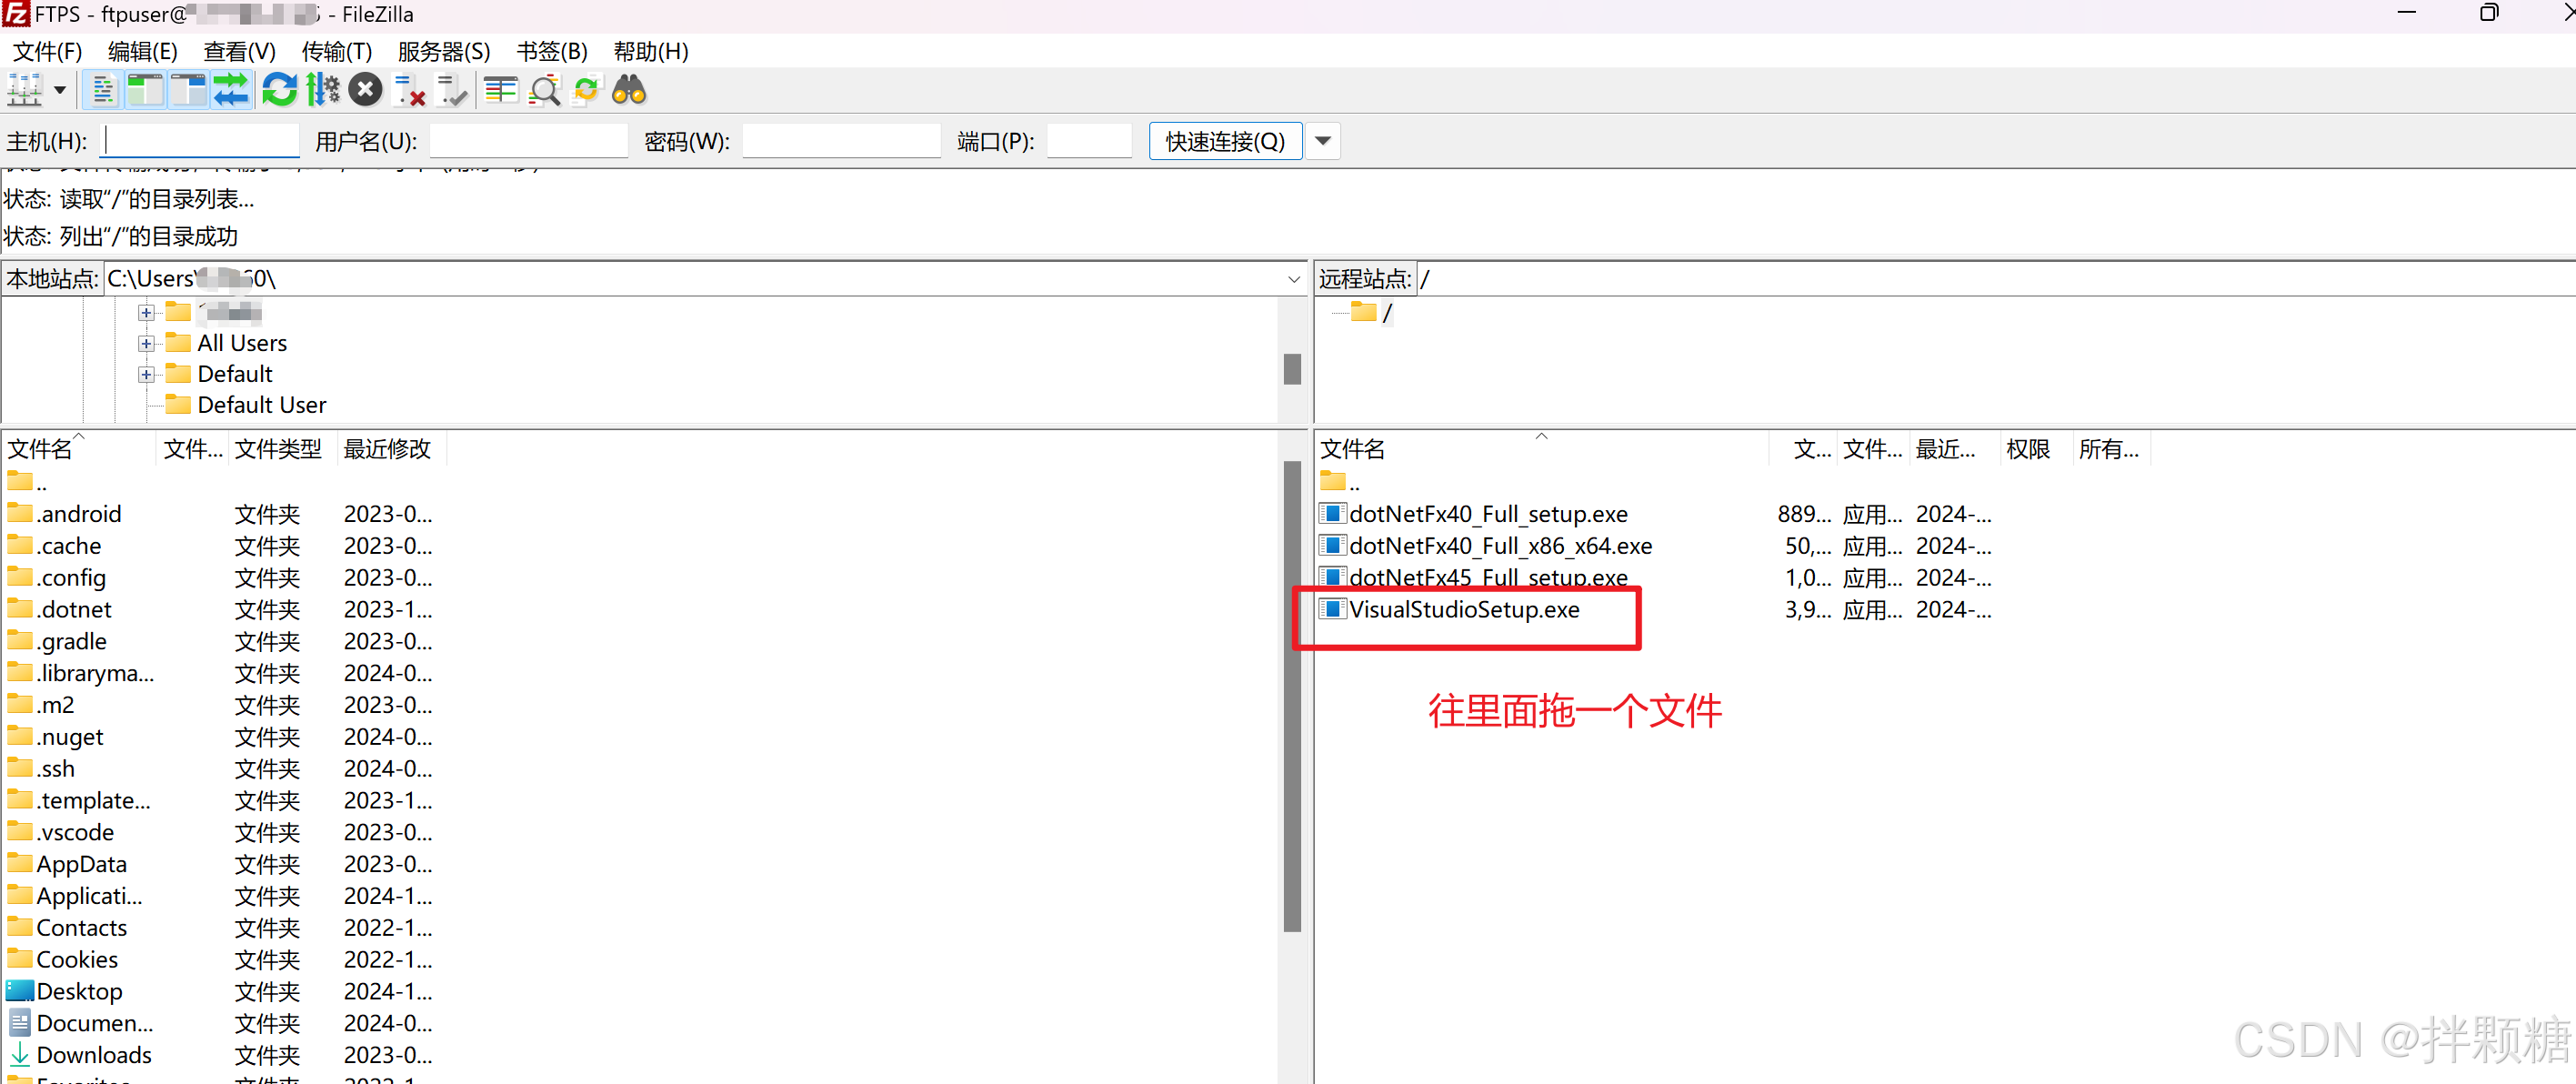Click the 快速连接(Q) button
The height and width of the screenshot is (1084, 2576).
(x=1224, y=141)
